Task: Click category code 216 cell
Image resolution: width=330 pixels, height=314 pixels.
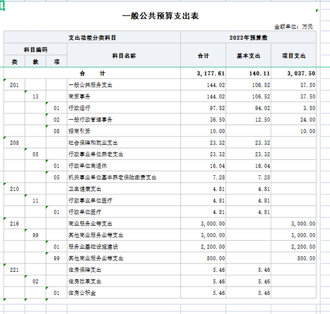Action: [x=14, y=223]
